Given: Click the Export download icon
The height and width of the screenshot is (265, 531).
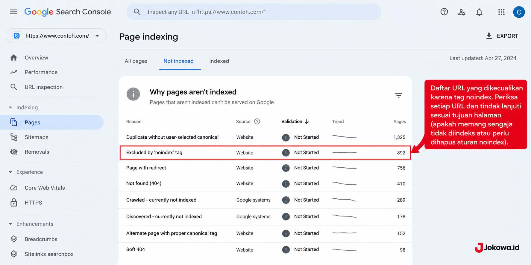Looking at the screenshot, I should [489, 36].
